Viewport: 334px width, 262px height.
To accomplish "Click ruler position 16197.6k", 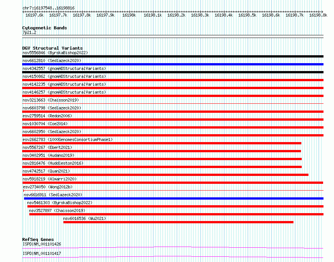I will [35, 15].
